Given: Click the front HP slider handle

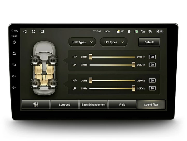Looking at the screenshot, I should (91, 57).
